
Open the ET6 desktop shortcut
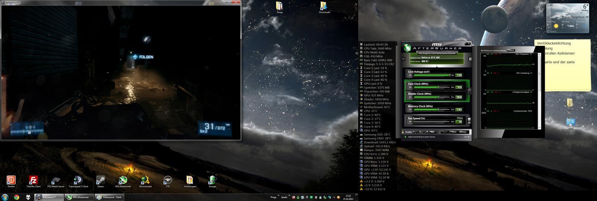[x=168, y=181]
